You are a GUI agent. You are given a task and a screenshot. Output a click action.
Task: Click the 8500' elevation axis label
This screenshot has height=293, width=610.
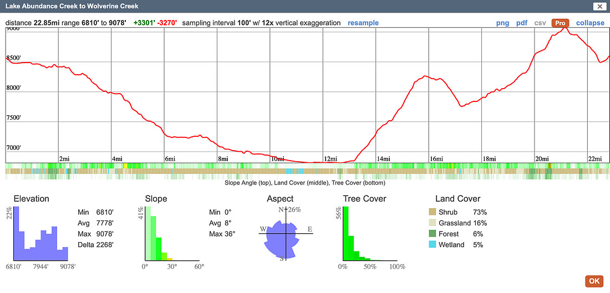(13, 58)
